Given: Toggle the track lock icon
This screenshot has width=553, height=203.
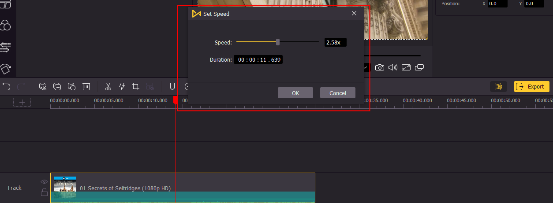Looking at the screenshot, I should (44, 192).
